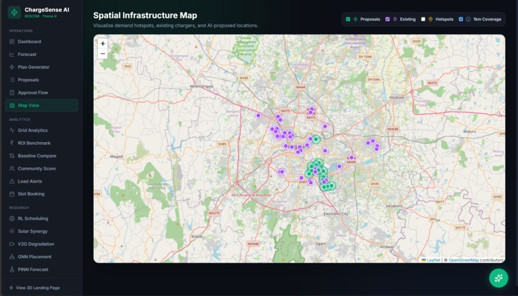This screenshot has height=296, width=518.
Task: Click the Map View map icon
Action: click(x=12, y=106)
